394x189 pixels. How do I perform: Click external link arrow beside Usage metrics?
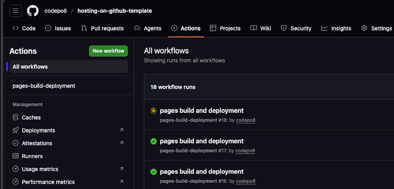122,169
